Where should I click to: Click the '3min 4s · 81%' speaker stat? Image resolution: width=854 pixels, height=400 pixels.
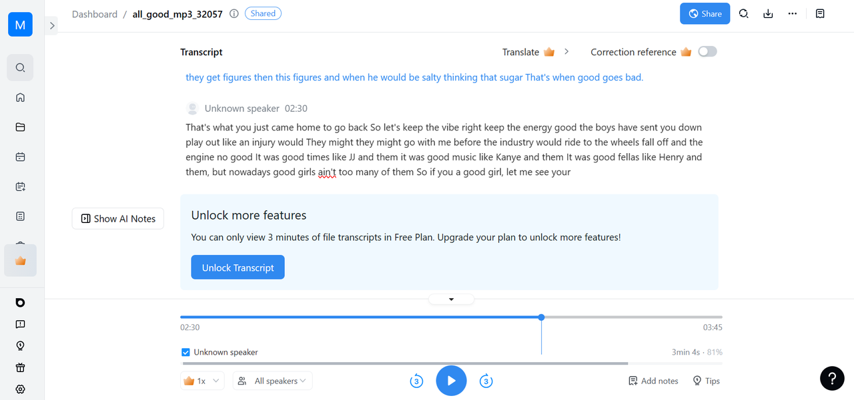pos(697,352)
